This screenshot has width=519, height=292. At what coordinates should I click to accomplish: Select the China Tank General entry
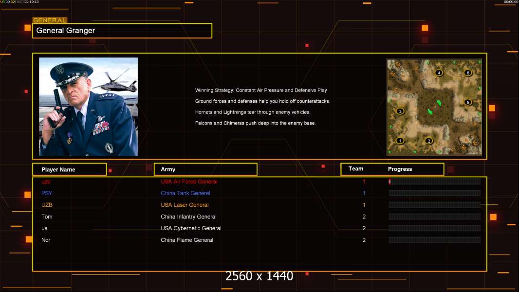[x=185, y=193]
